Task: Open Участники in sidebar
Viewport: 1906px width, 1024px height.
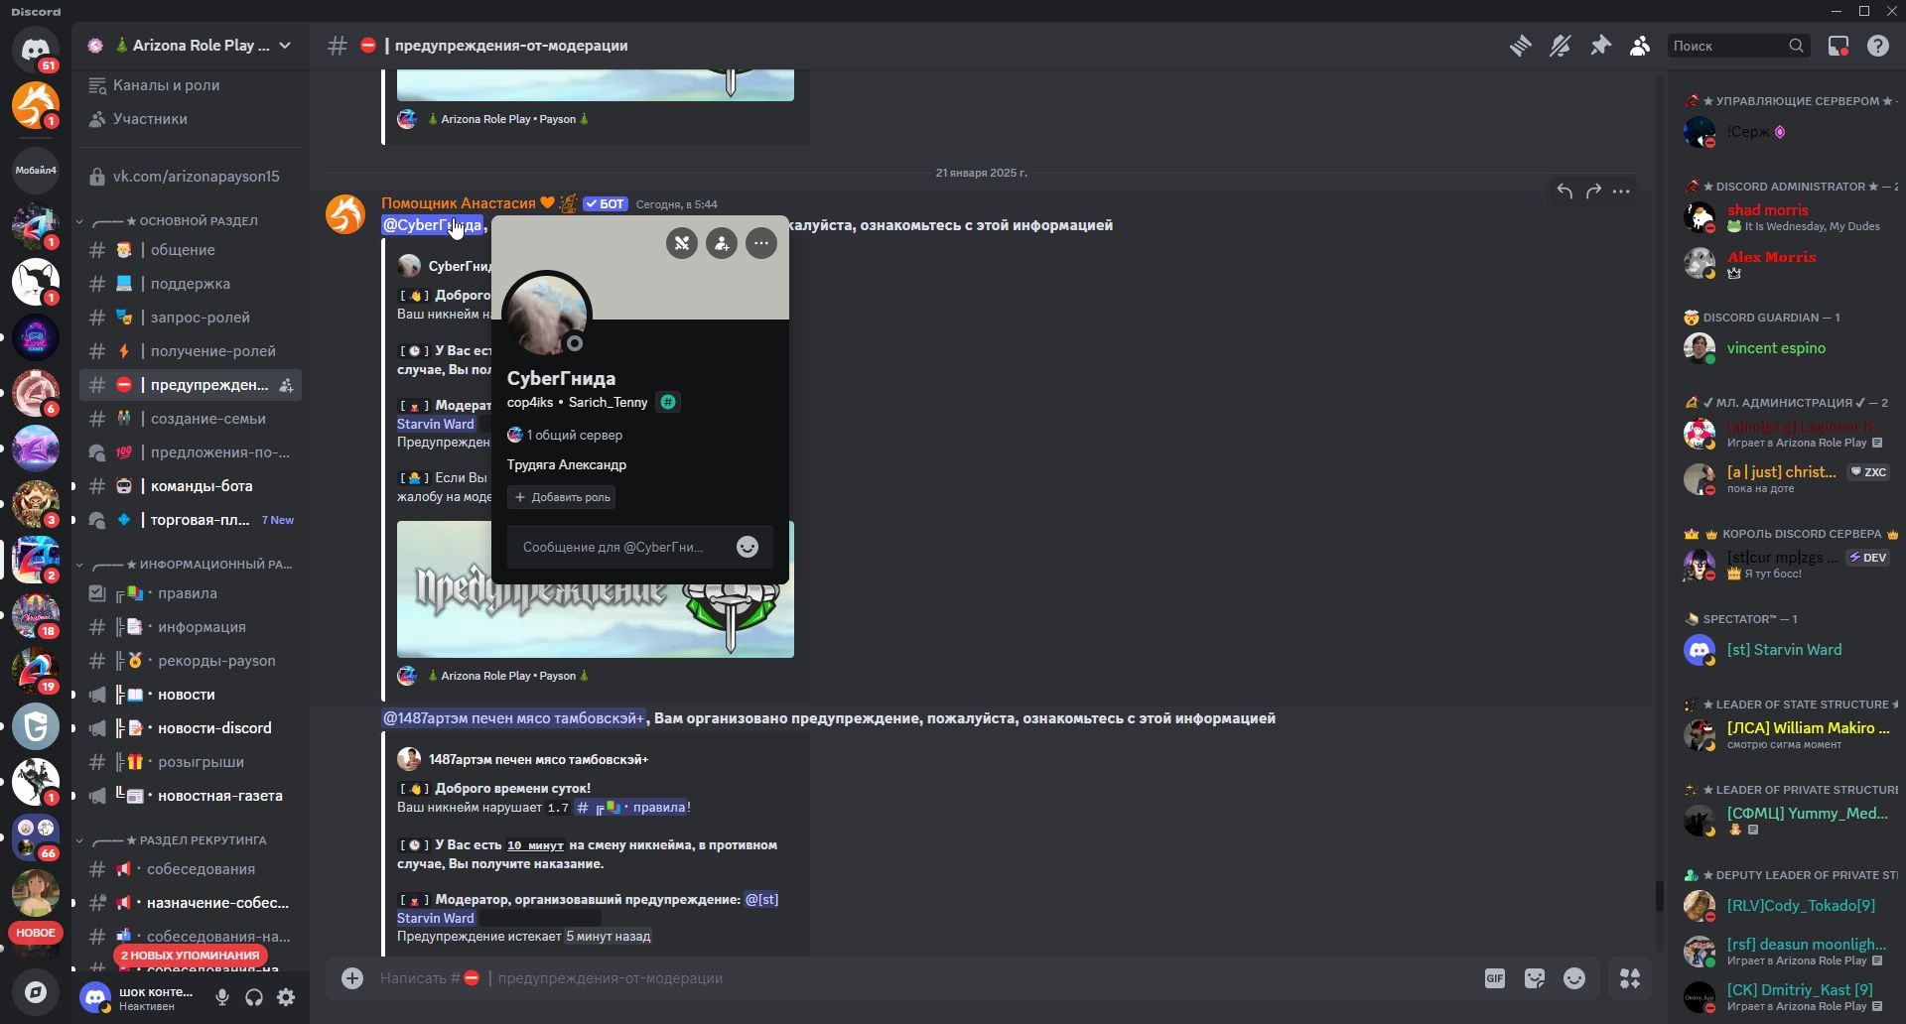Action: [x=190, y=119]
